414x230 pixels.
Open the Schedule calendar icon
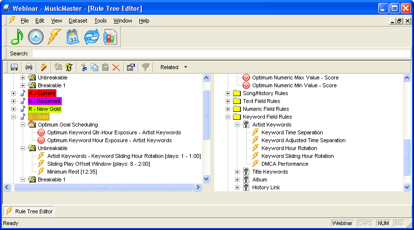pos(73,37)
